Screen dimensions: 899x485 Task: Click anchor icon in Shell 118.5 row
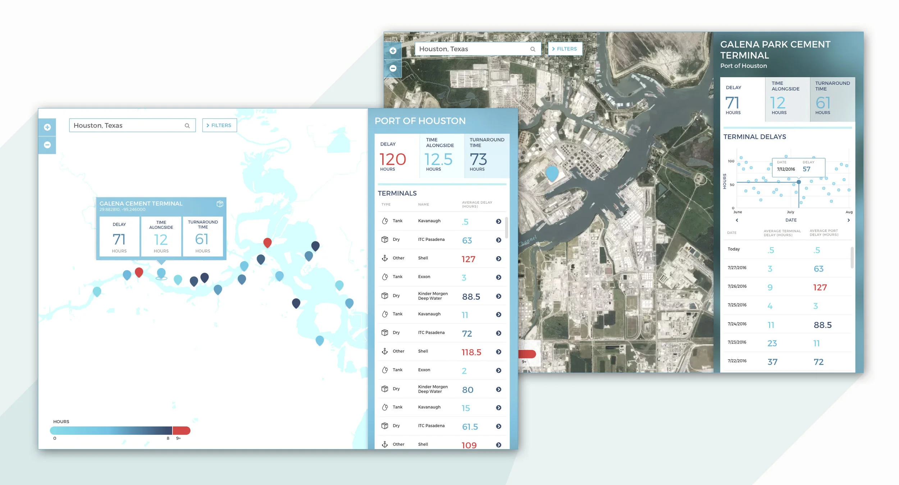385,351
